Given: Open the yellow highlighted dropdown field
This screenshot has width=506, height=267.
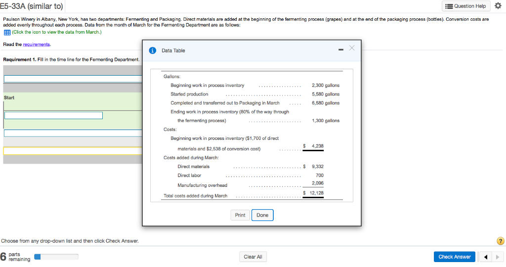Looking at the screenshot, I should point(73,151).
